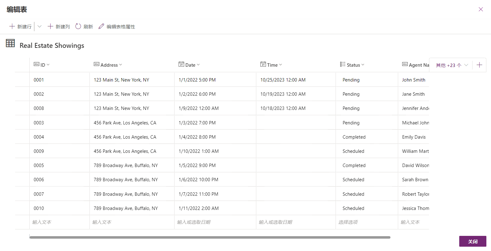
Task: Click the 刷新 refresh icon
Action: pos(78,27)
